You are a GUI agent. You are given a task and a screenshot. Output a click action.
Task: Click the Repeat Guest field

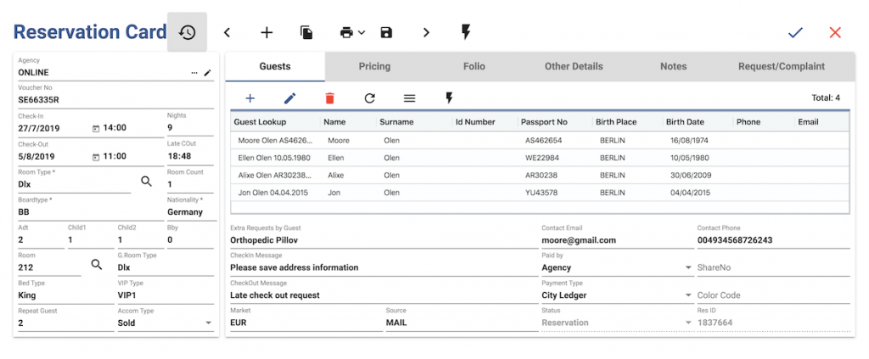pyautogui.click(x=66, y=319)
